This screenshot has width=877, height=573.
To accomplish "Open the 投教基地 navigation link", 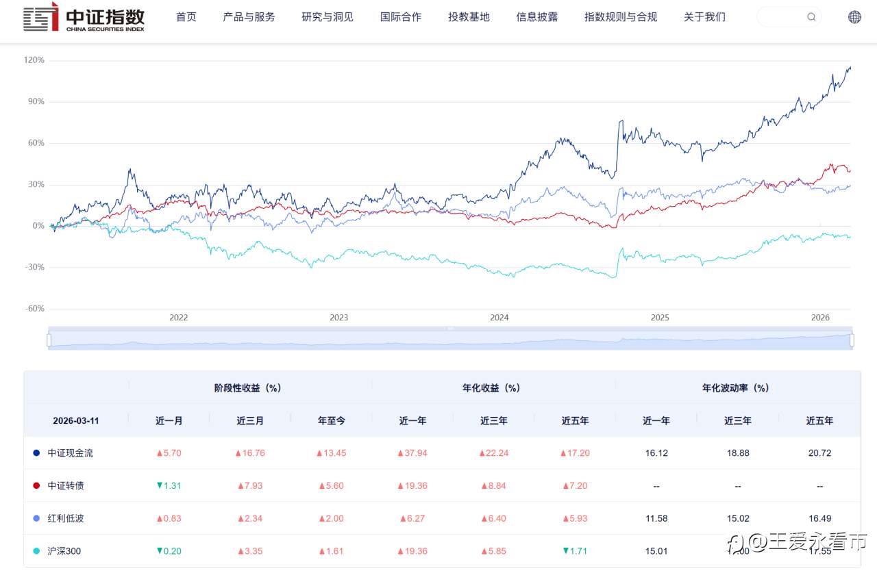I will click(x=469, y=17).
